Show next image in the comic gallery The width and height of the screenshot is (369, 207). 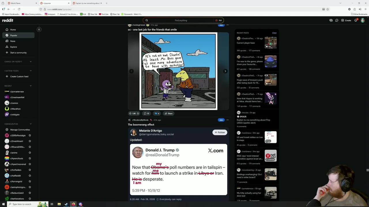225,71
